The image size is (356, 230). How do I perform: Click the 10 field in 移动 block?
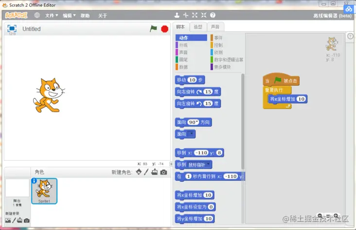tap(192, 80)
